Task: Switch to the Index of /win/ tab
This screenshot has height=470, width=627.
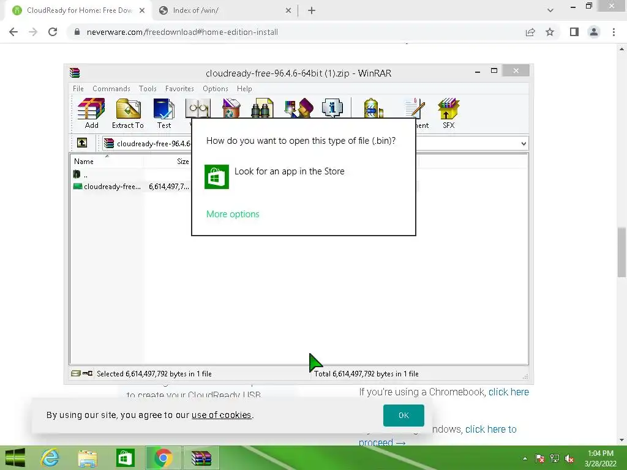Action: click(225, 10)
